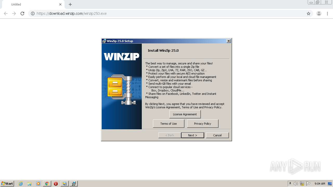Open Action Center flag icon
Image resolution: width=333 pixels, height=187 pixels.
pos(308,184)
